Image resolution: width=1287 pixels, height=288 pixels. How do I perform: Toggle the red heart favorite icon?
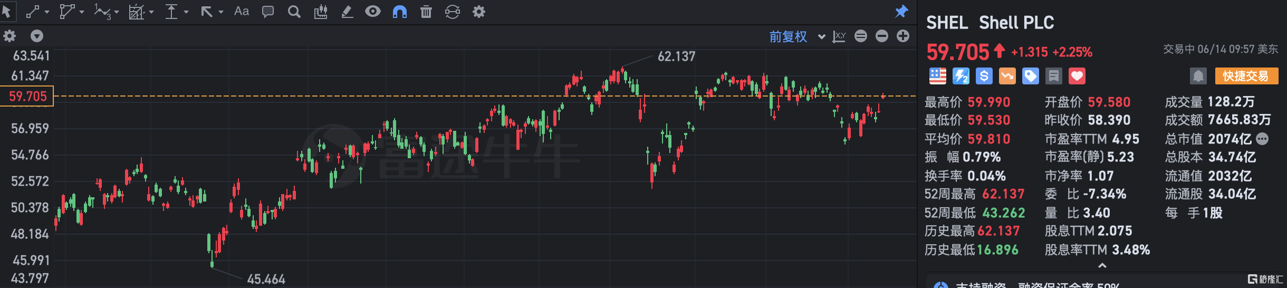coord(1077,76)
